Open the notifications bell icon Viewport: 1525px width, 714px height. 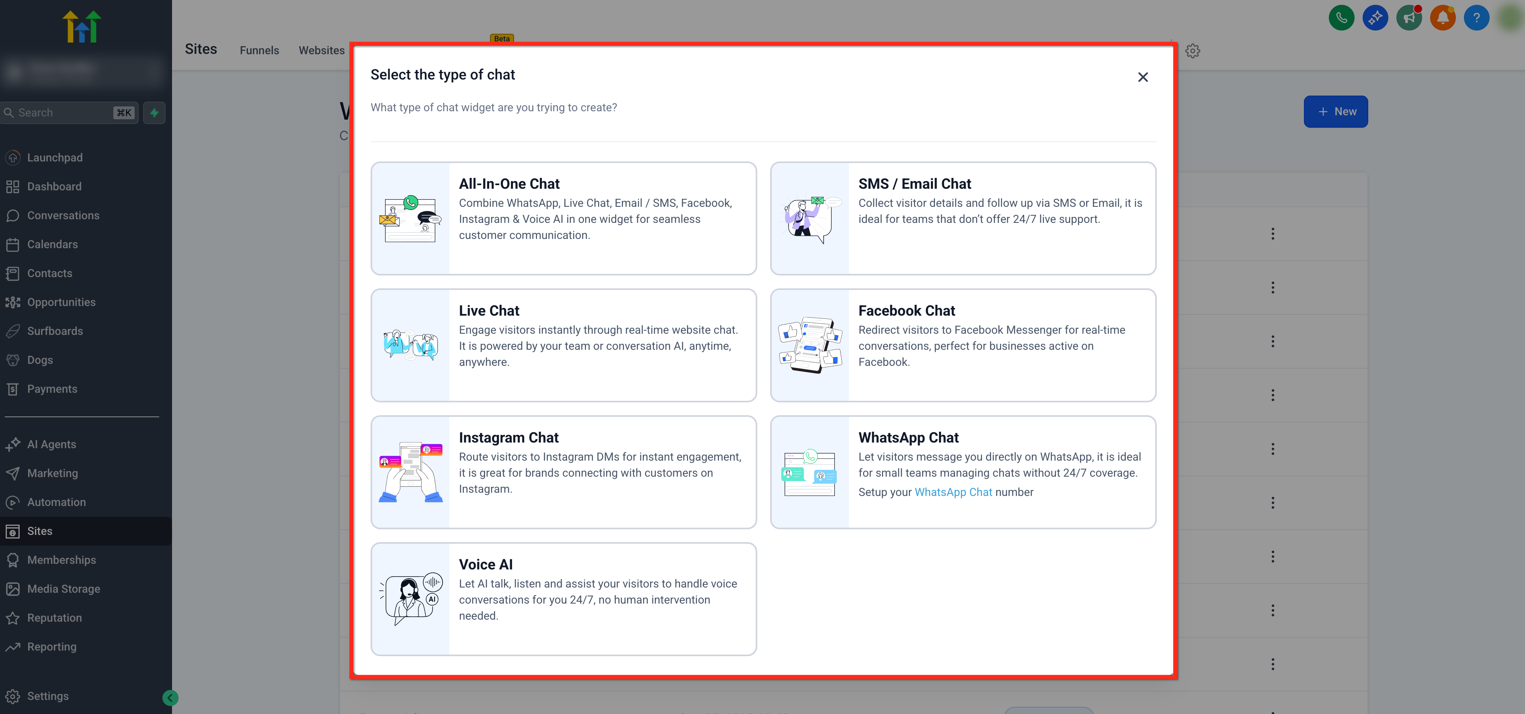[1442, 18]
